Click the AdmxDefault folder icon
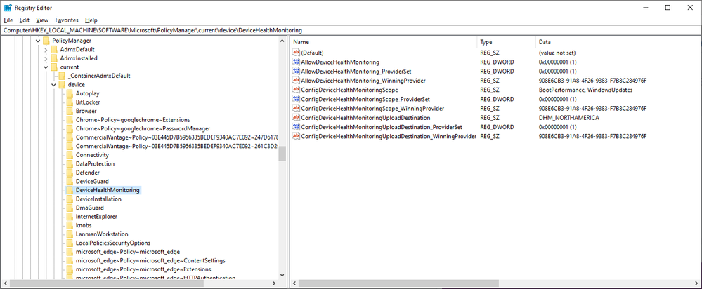 (x=53, y=50)
